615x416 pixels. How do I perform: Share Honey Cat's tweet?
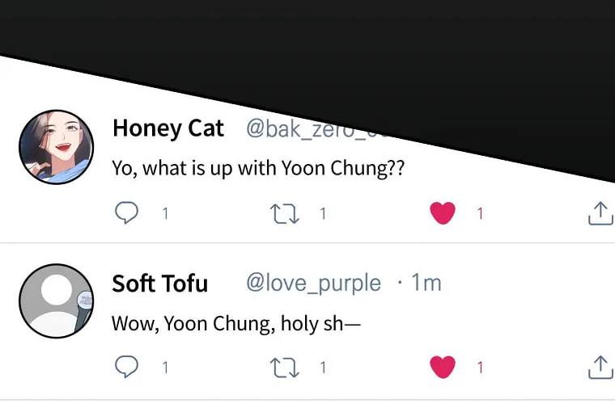point(600,213)
